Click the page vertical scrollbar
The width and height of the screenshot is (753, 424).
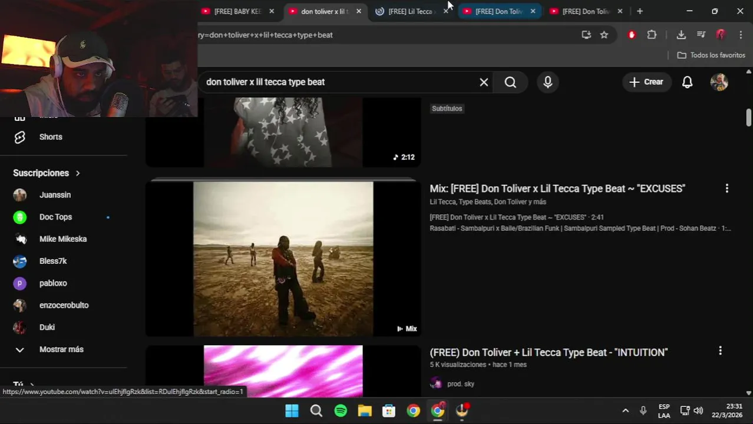tap(749, 117)
